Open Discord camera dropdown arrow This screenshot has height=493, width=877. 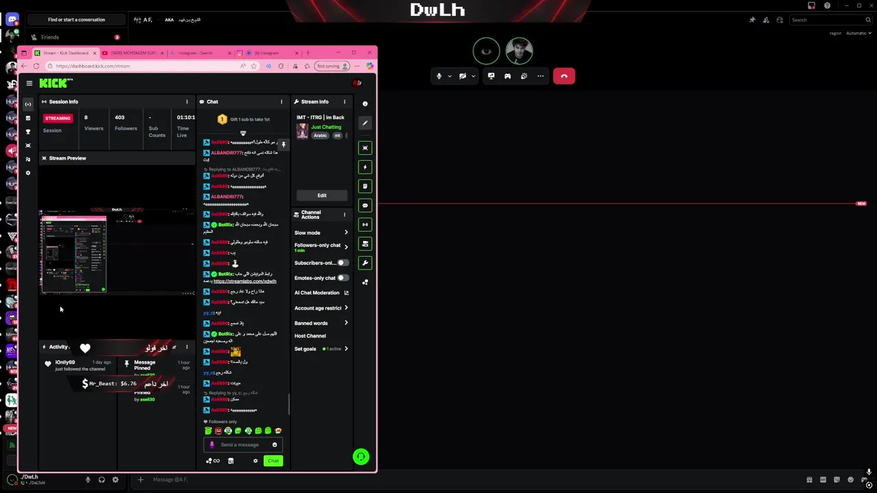(x=473, y=76)
